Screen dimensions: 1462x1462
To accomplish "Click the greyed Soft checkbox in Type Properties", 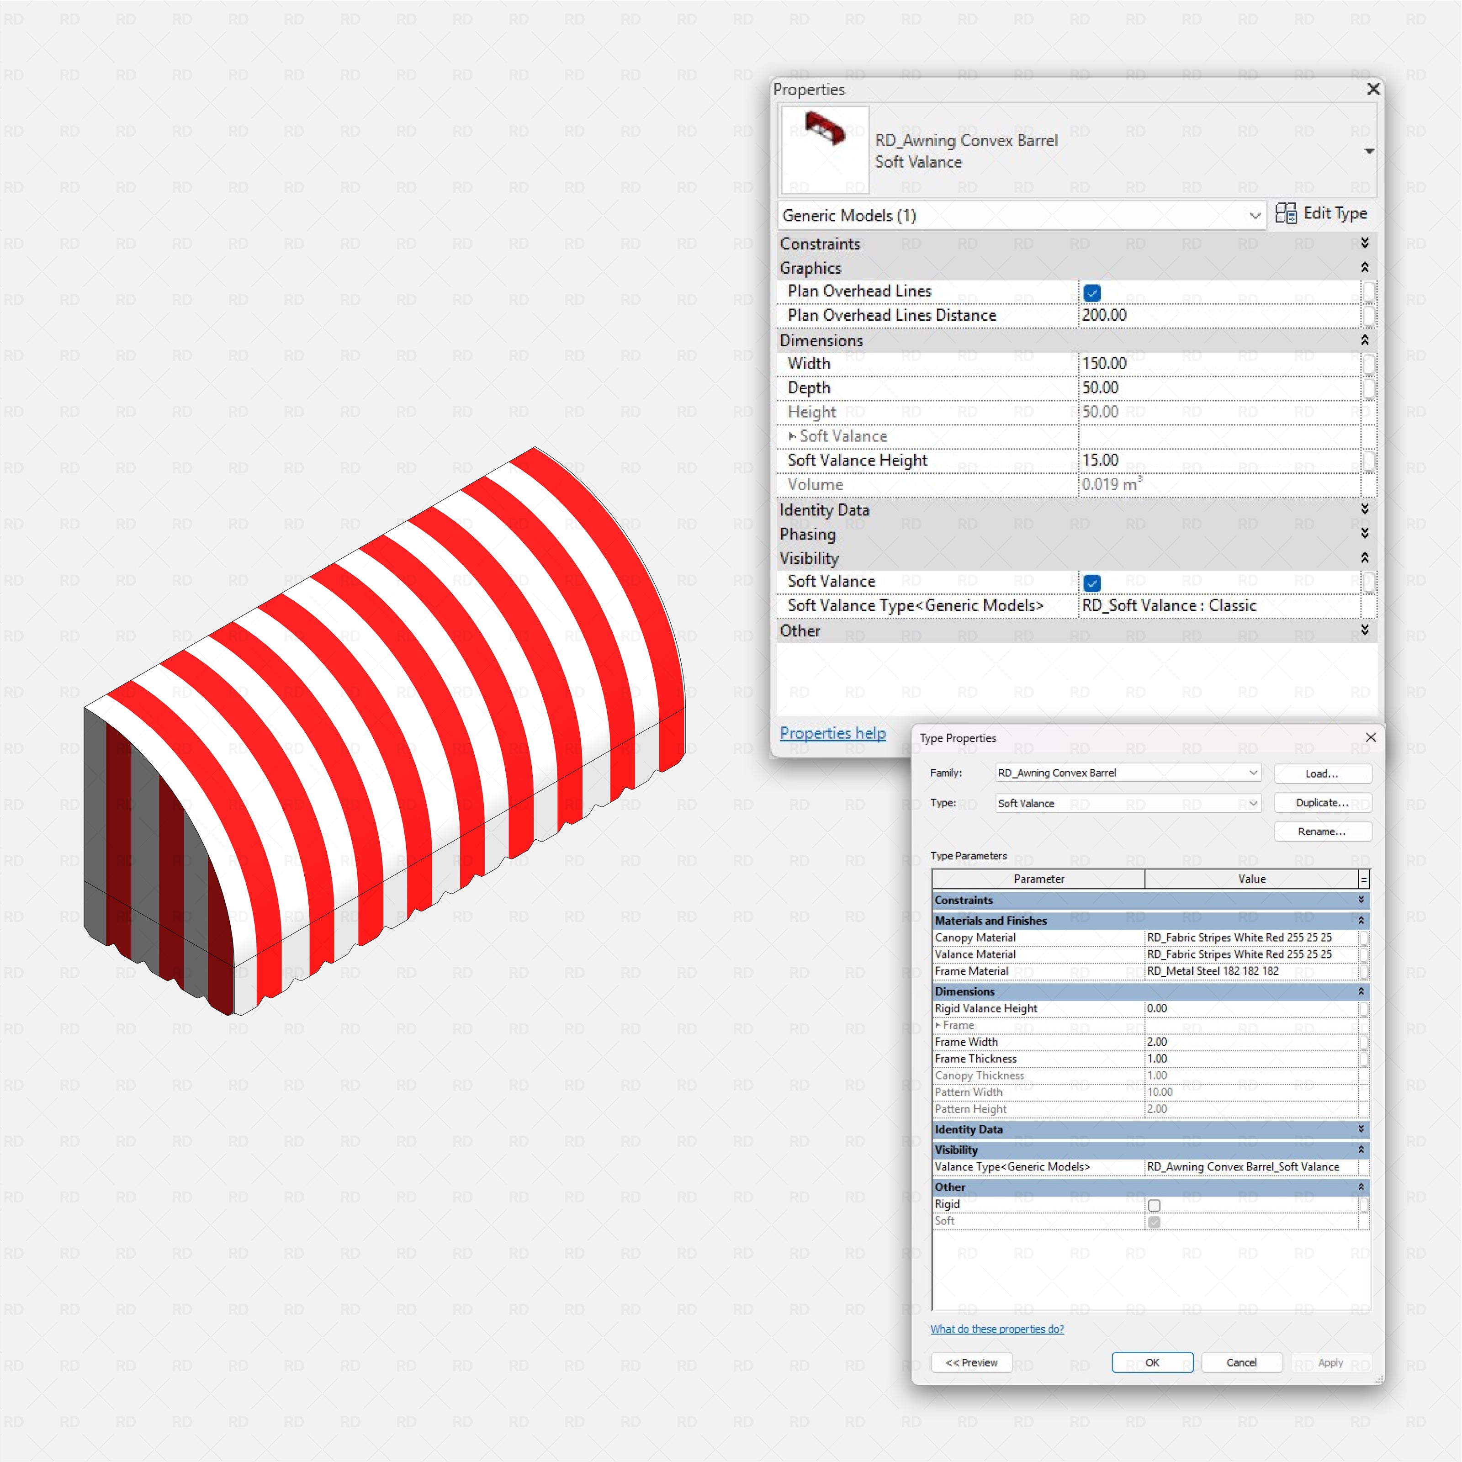I will 1154,1222.
